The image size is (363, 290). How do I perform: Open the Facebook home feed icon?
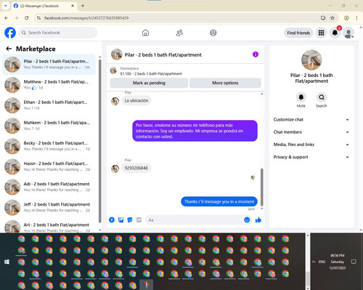click(x=145, y=33)
